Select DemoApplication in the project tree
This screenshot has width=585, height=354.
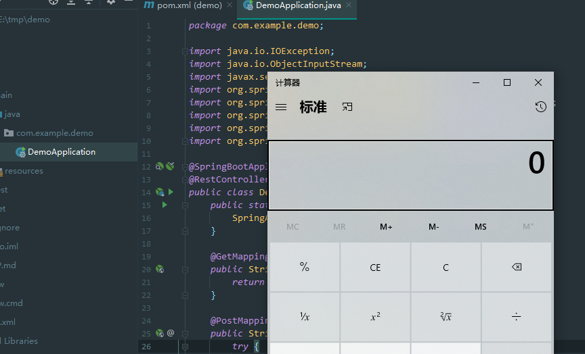click(61, 152)
